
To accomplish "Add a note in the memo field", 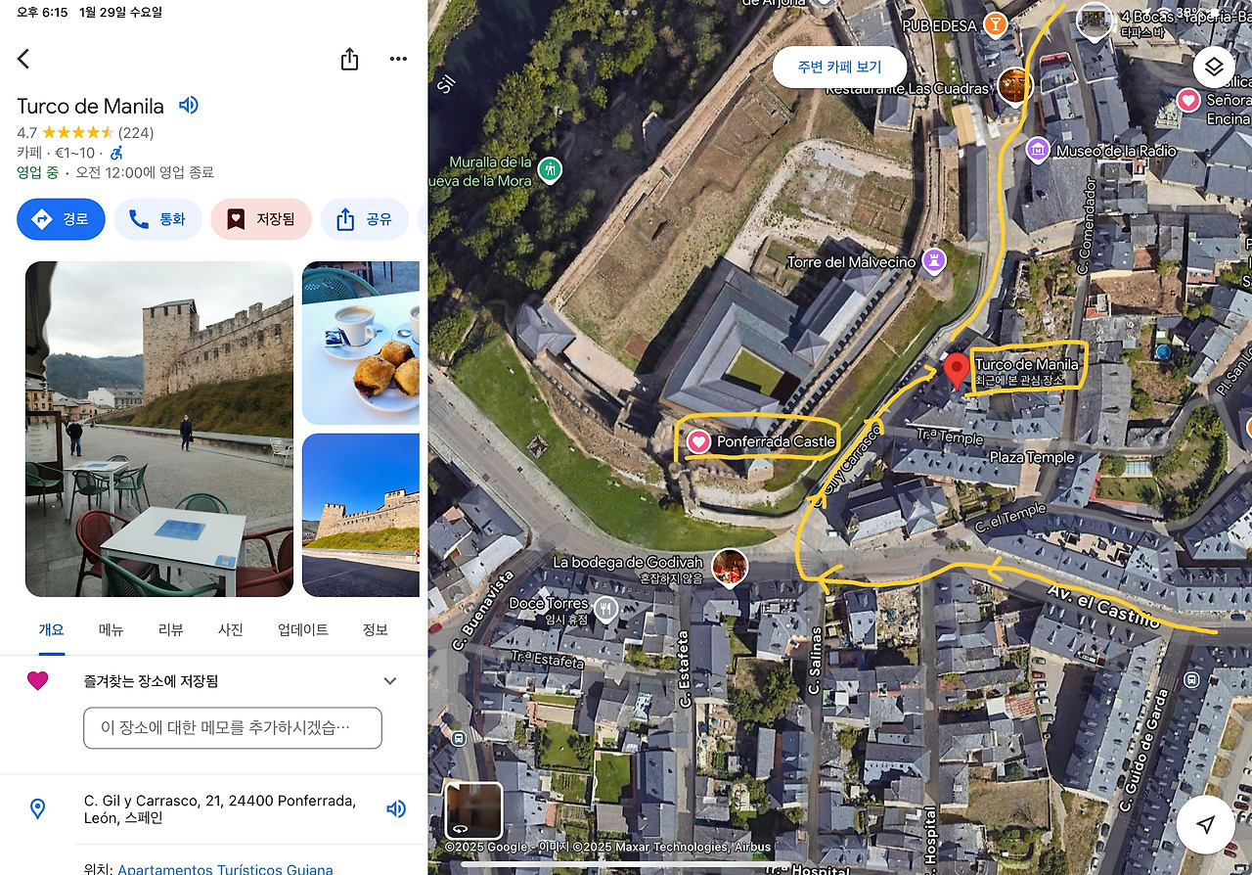I will pyautogui.click(x=233, y=728).
